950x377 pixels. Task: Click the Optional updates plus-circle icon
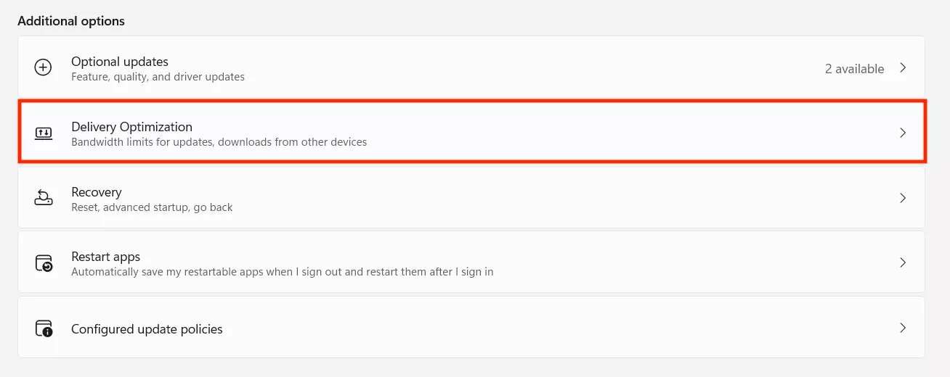click(x=44, y=68)
